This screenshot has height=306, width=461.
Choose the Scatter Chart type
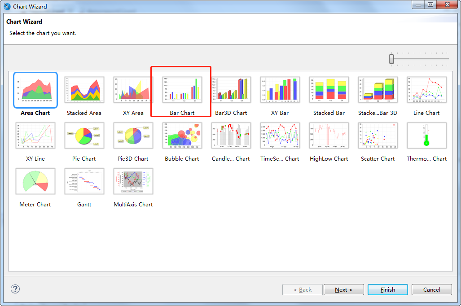point(378,136)
